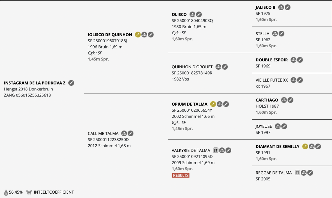This screenshot has width=332, height=198.
Task: Click gold icon next to DIAMANT DE SEMILLY
Action: click(305, 146)
